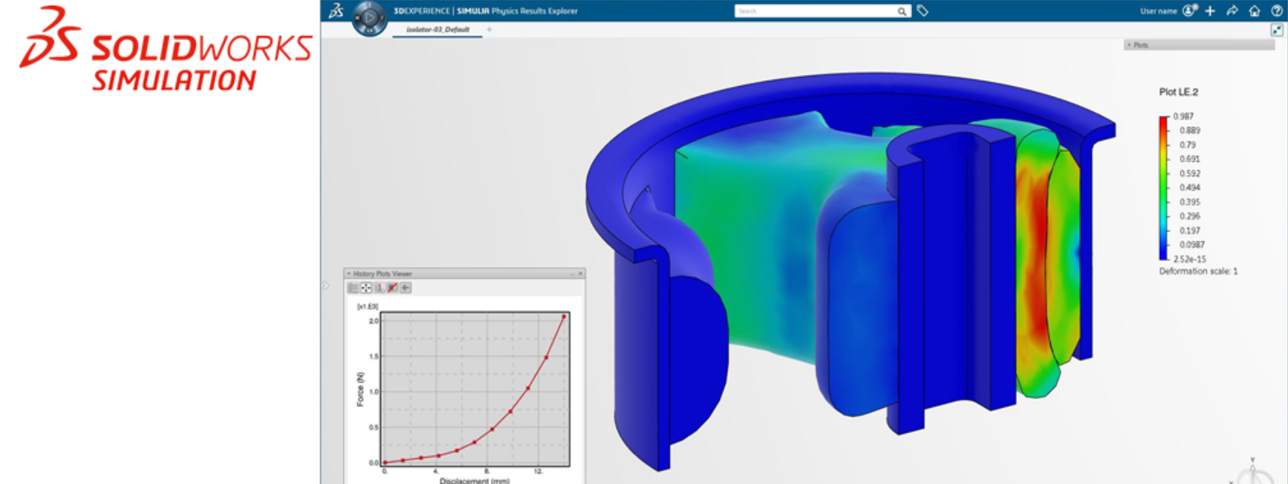Add a new tab with plus sign
Viewport: 1288px width, 484px height.
point(489,29)
